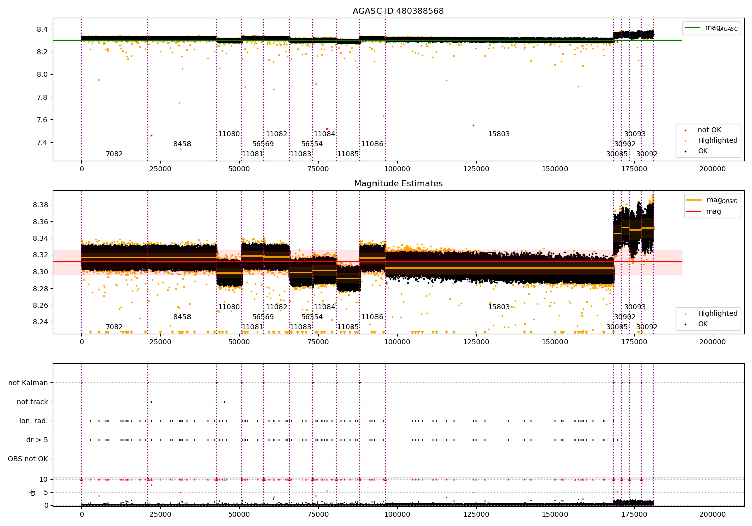This screenshot has width=752, height=526.
Task: Click the red line sample beside mag
Action: (694, 211)
